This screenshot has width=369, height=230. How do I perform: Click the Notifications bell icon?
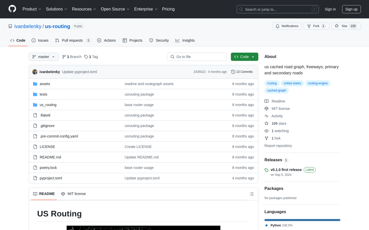(x=278, y=26)
